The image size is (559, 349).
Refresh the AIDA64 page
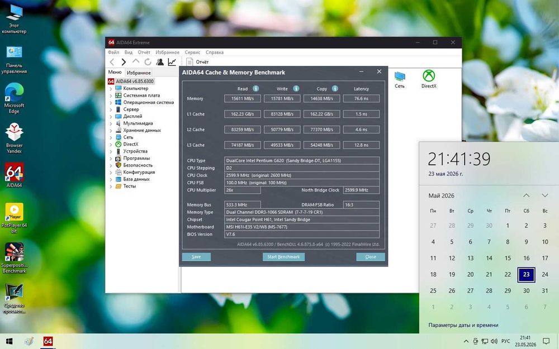click(x=148, y=62)
